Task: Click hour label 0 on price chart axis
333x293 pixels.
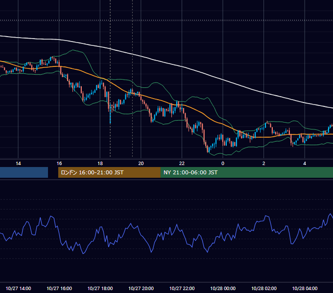Action: tap(223, 164)
